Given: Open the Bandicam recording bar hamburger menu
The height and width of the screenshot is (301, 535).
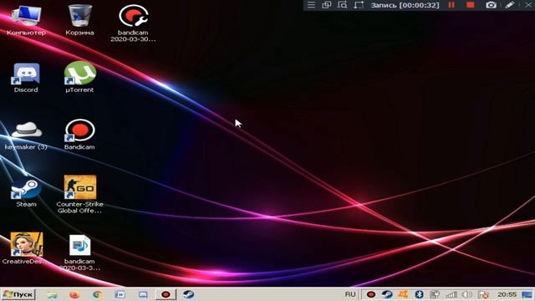Looking at the screenshot, I should (311, 5).
